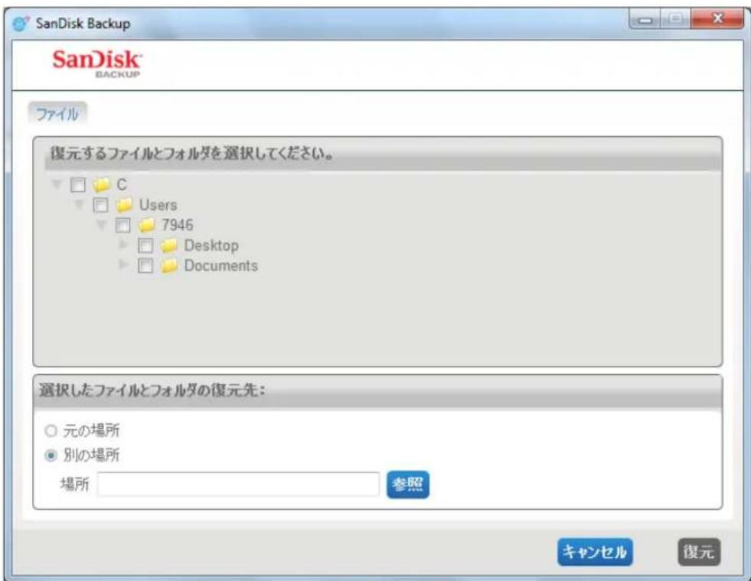Click the Users folder icon
Screen dimensions: 751x581
pyautogui.click(x=124, y=205)
